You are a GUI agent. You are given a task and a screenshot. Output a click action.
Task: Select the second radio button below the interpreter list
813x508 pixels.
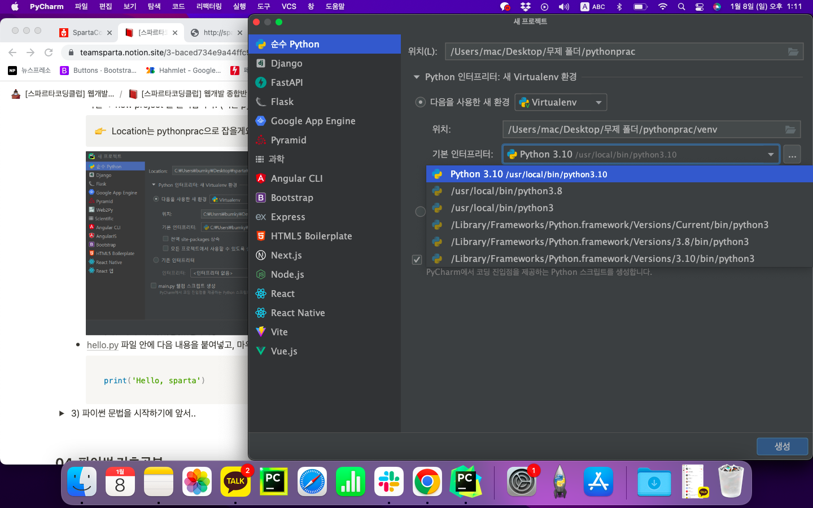[420, 212]
